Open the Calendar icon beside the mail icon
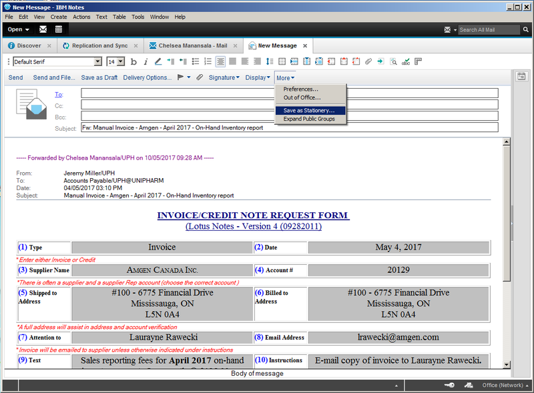 tap(59, 29)
